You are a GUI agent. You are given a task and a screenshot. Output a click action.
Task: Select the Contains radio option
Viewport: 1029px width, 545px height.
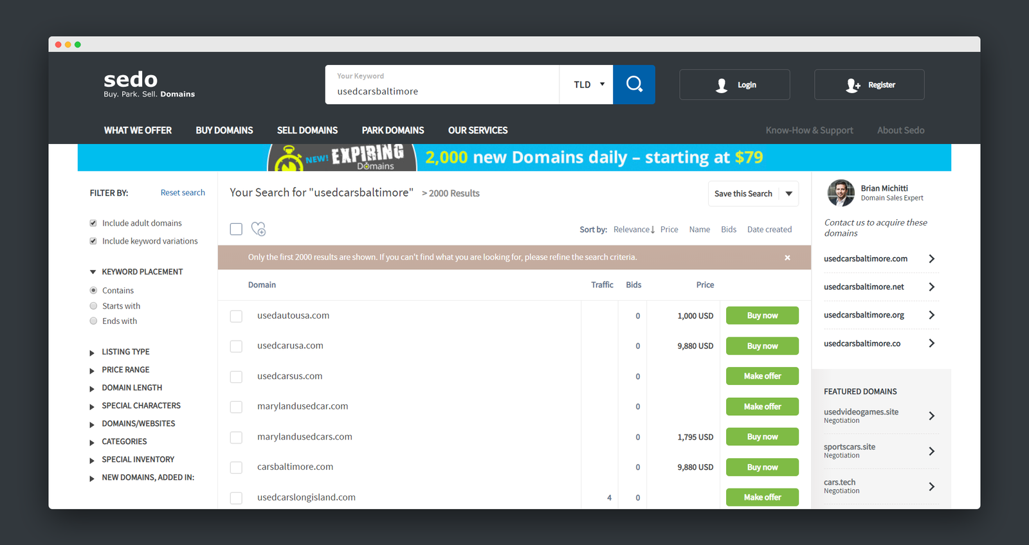coord(93,290)
